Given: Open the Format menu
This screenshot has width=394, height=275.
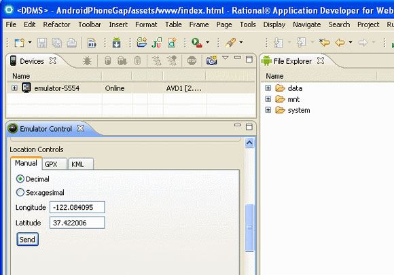Looking at the screenshot, I should tap(146, 24).
